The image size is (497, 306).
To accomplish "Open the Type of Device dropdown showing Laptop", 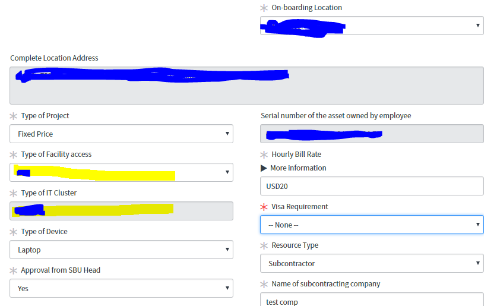I will click(121, 250).
